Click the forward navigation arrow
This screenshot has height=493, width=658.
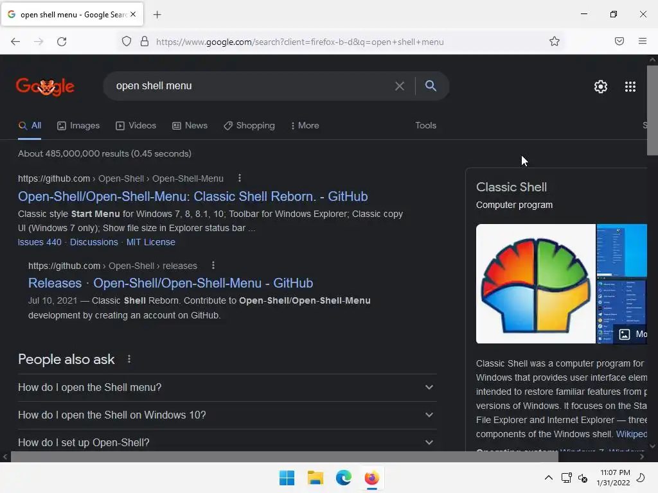[39, 42]
